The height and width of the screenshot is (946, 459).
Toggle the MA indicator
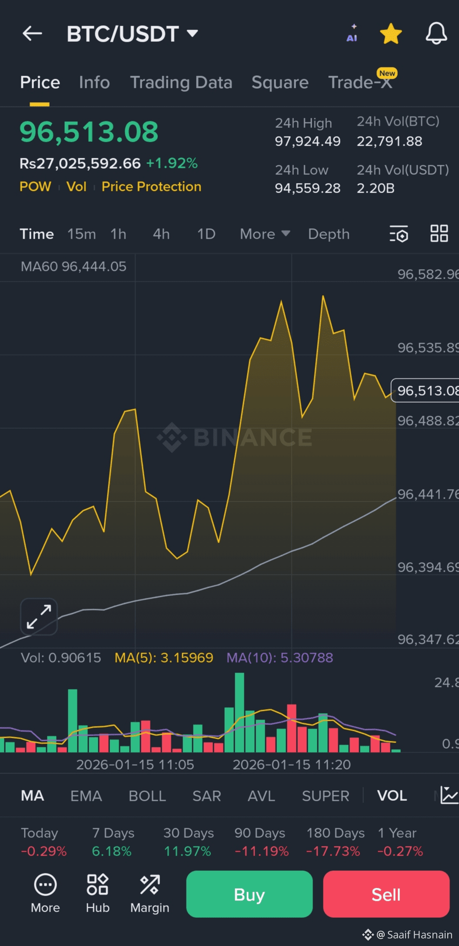[x=33, y=796]
